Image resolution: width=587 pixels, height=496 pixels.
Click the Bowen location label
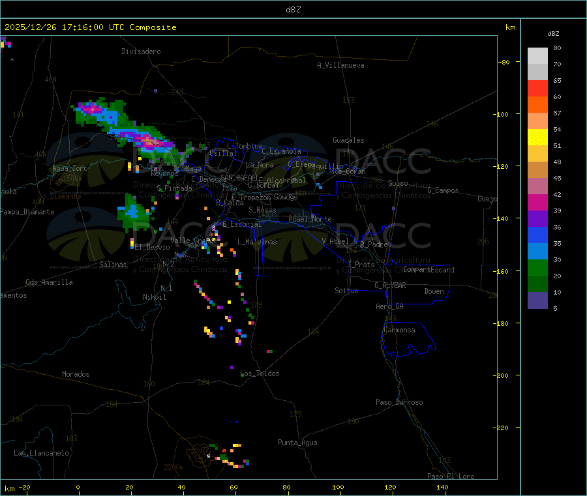coord(434,291)
